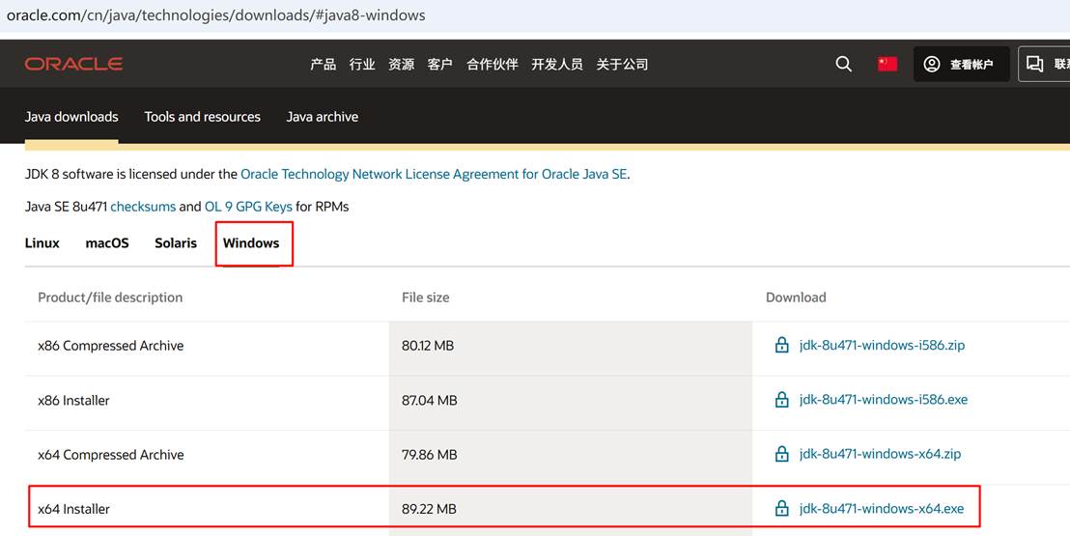The height and width of the screenshot is (536, 1070).
Task: Open the 合作伙伴 menu
Action: coord(492,64)
